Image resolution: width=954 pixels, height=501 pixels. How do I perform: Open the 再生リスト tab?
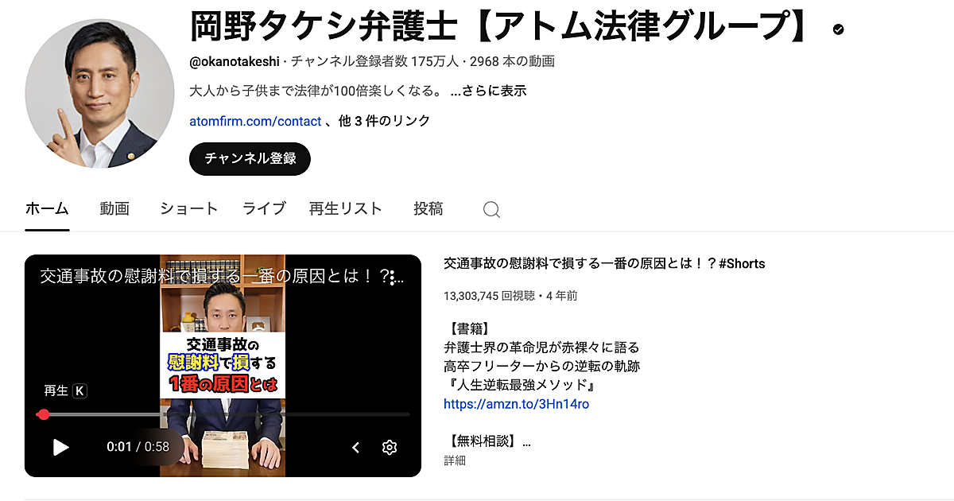346,209
